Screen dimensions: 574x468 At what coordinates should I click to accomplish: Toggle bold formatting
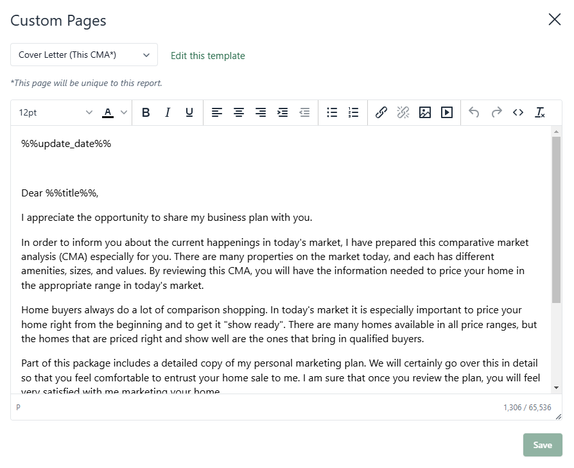pyautogui.click(x=146, y=112)
